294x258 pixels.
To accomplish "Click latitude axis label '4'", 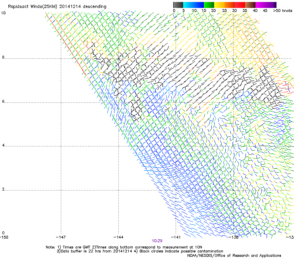I will coord(3,145).
